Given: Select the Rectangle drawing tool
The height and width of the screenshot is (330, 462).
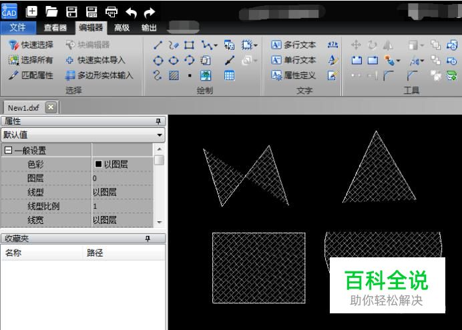Looking at the screenshot, I should pos(189,45).
